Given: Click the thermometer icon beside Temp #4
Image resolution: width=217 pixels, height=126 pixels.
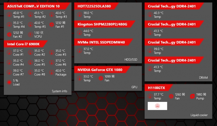Looking at the screenshot, I should [9, 25].
